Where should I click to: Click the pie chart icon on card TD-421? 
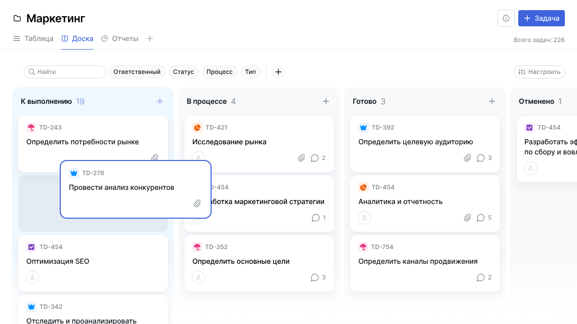coord(198,127)
